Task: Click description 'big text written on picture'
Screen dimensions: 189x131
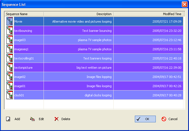Action: [94, 68]
